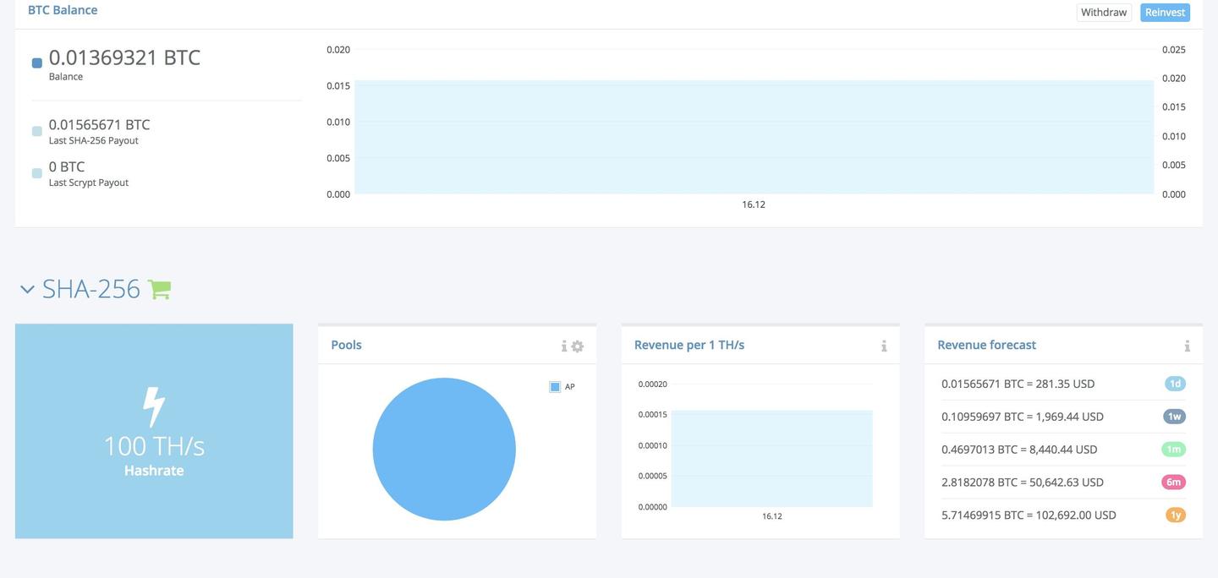The height and width of the screenshot is (578, 1218).
Task: Click the 1y forecast badge
Action: coord(1175,515)
